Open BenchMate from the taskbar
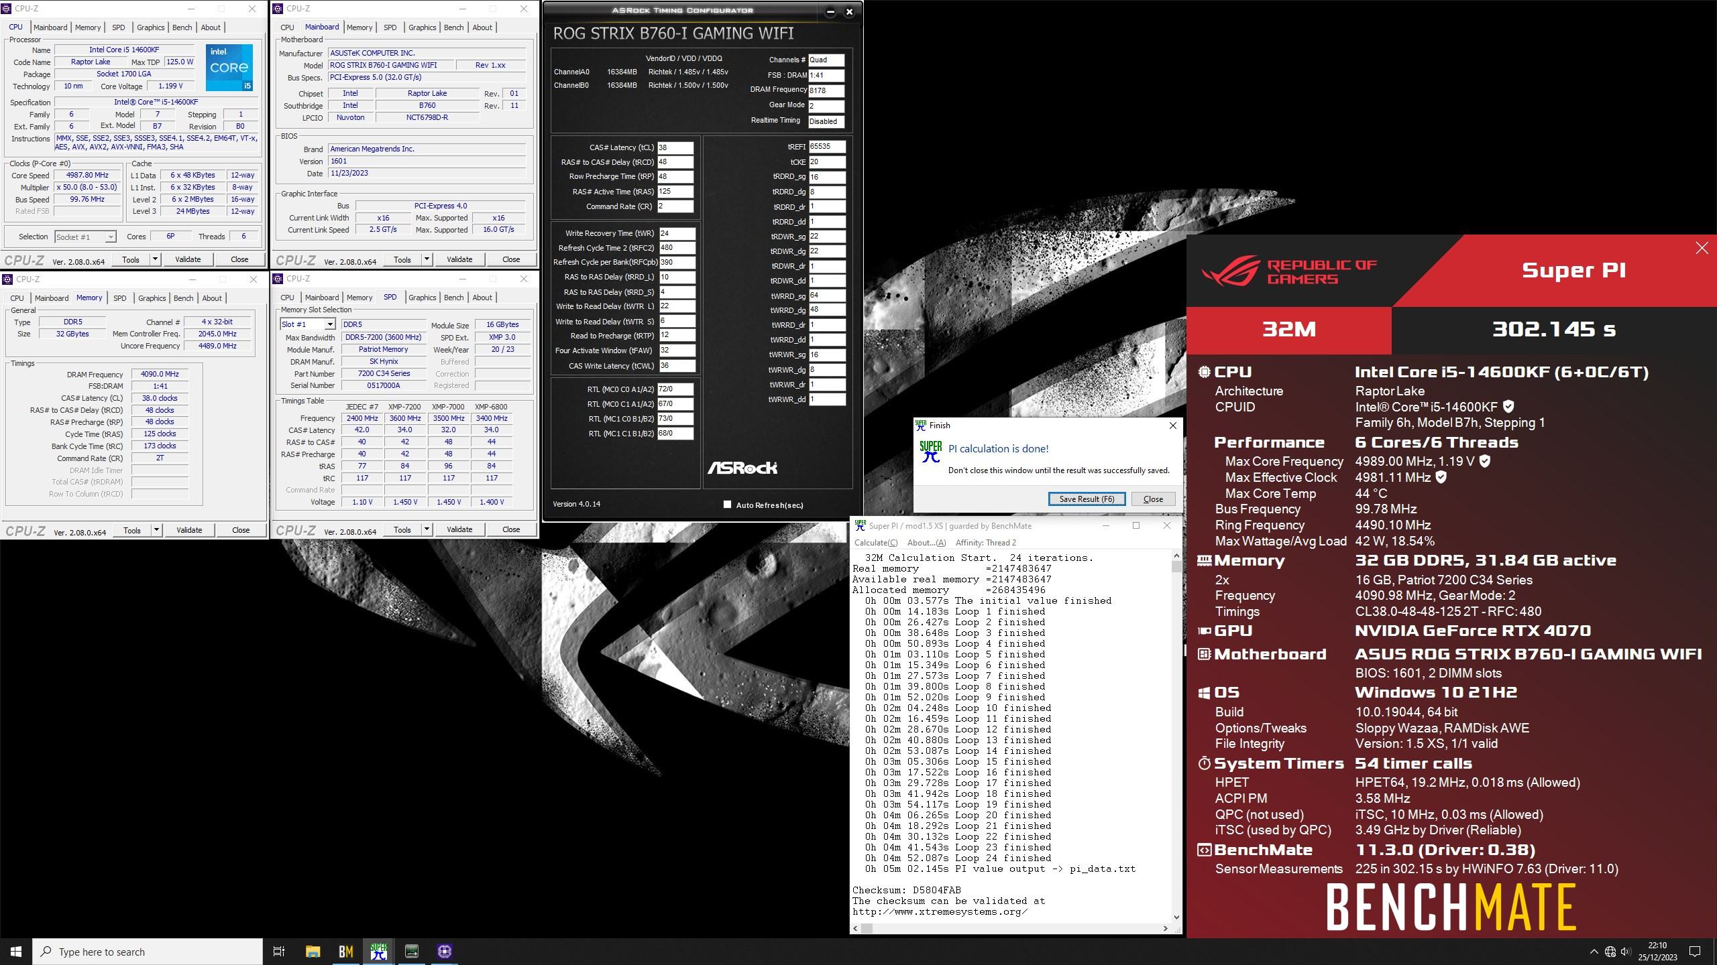The image size is (1717, 965). tap(345, 951)
